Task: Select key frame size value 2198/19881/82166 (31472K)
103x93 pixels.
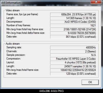Action: tap(73, 29)
